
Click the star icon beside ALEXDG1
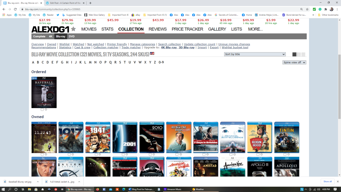coord(73,29)
